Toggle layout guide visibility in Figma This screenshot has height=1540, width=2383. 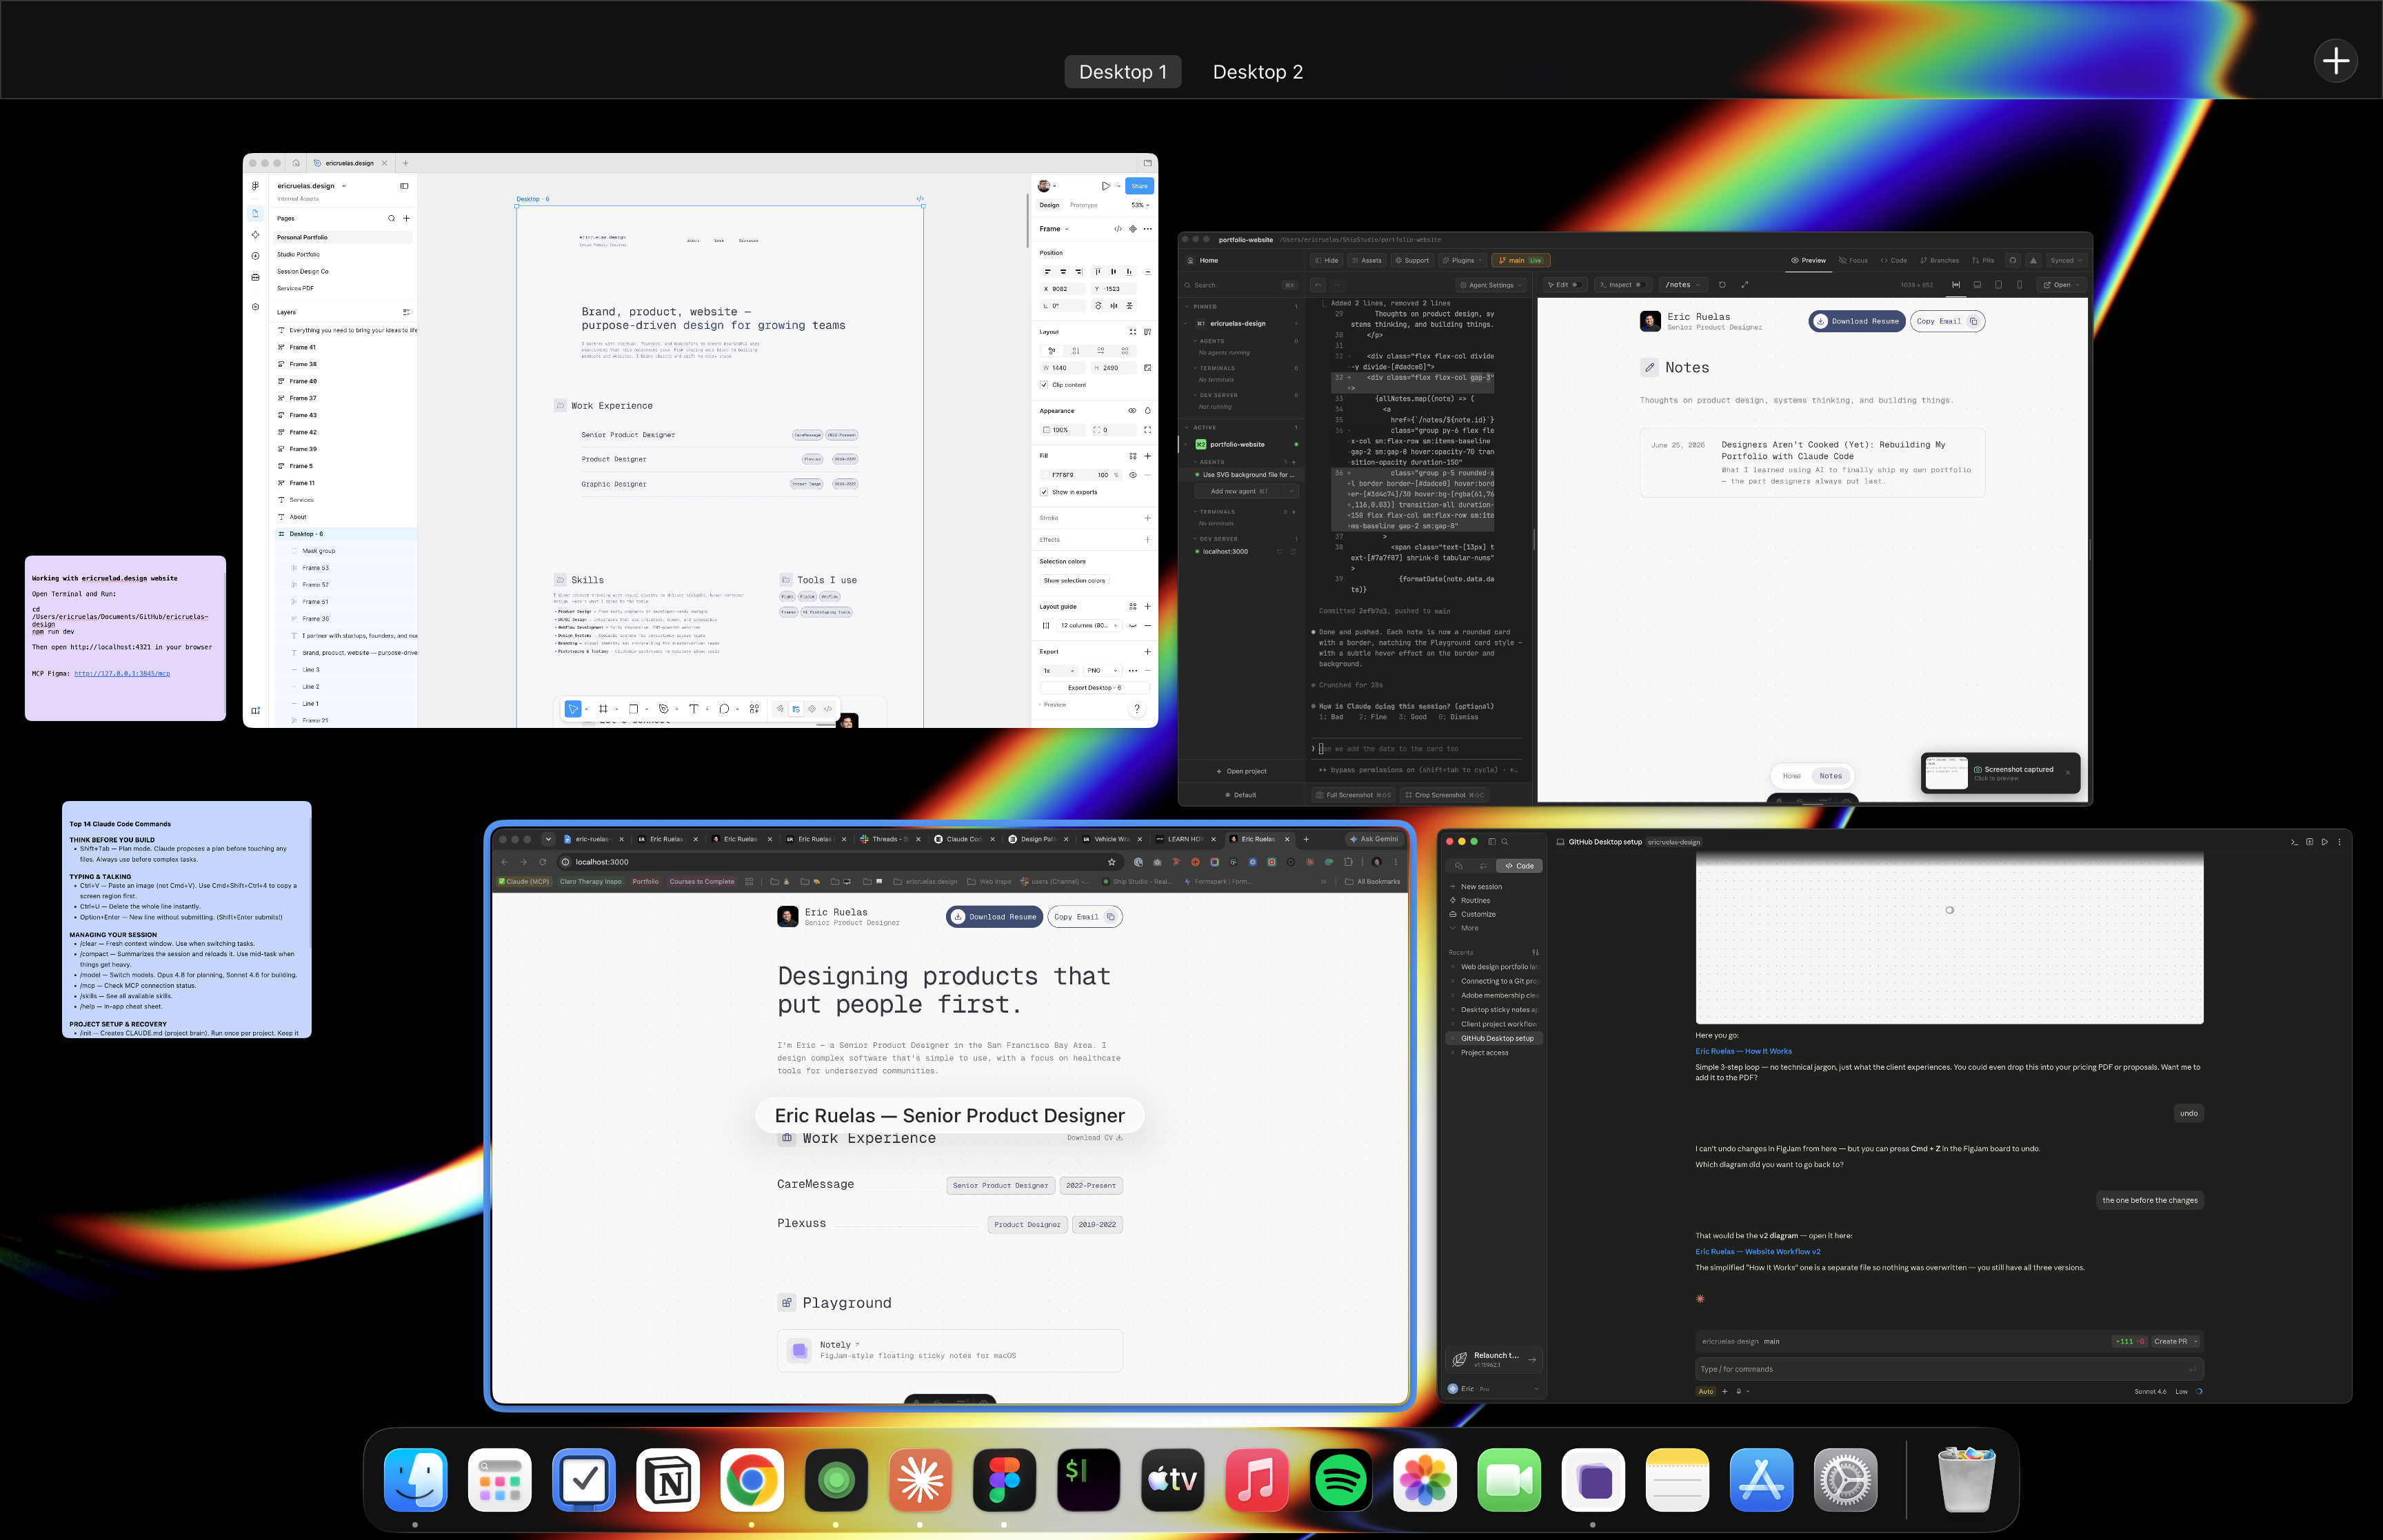pos(1132,626)
